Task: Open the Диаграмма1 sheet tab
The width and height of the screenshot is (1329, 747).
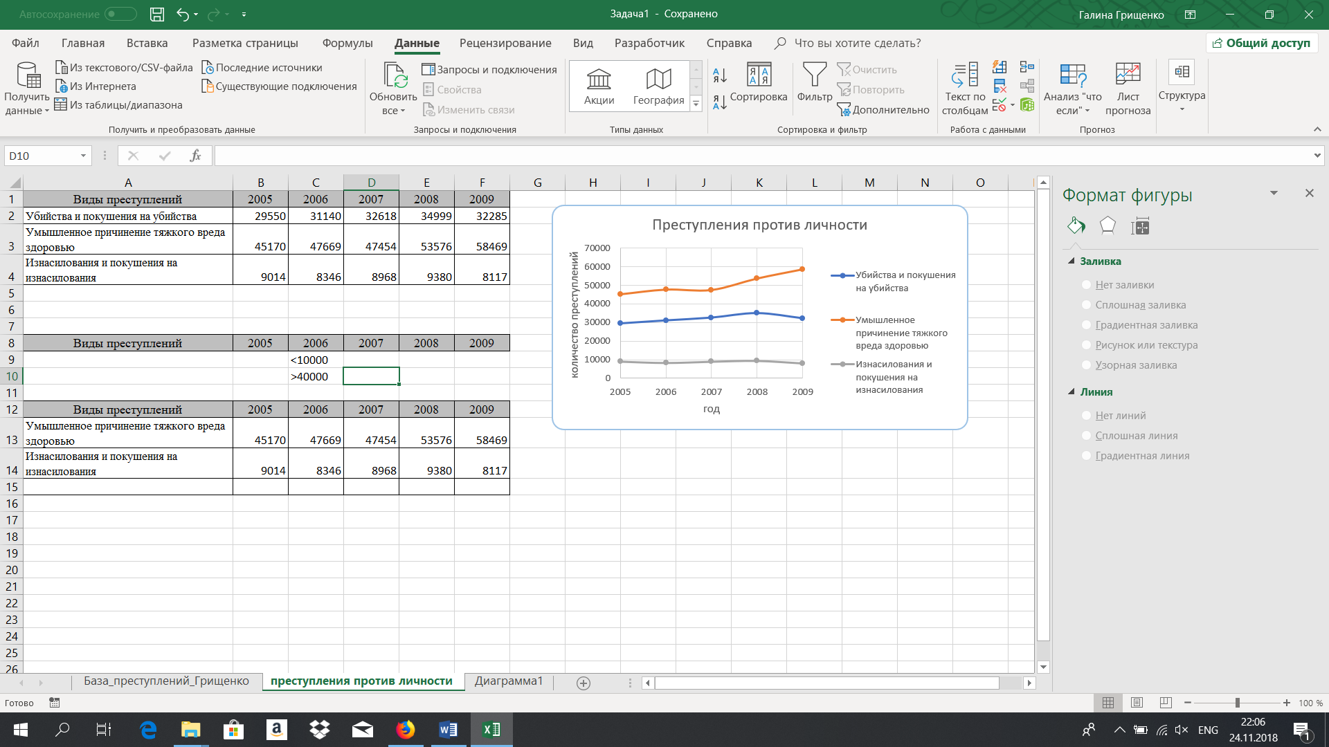Action: click(x=509, y=681)
